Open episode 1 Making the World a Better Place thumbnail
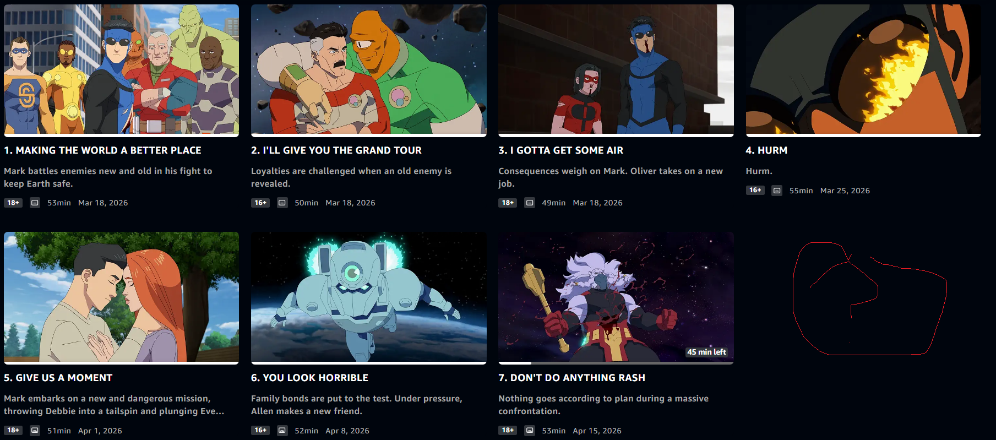This screenshot has width=996, height=440. point(121,69)
